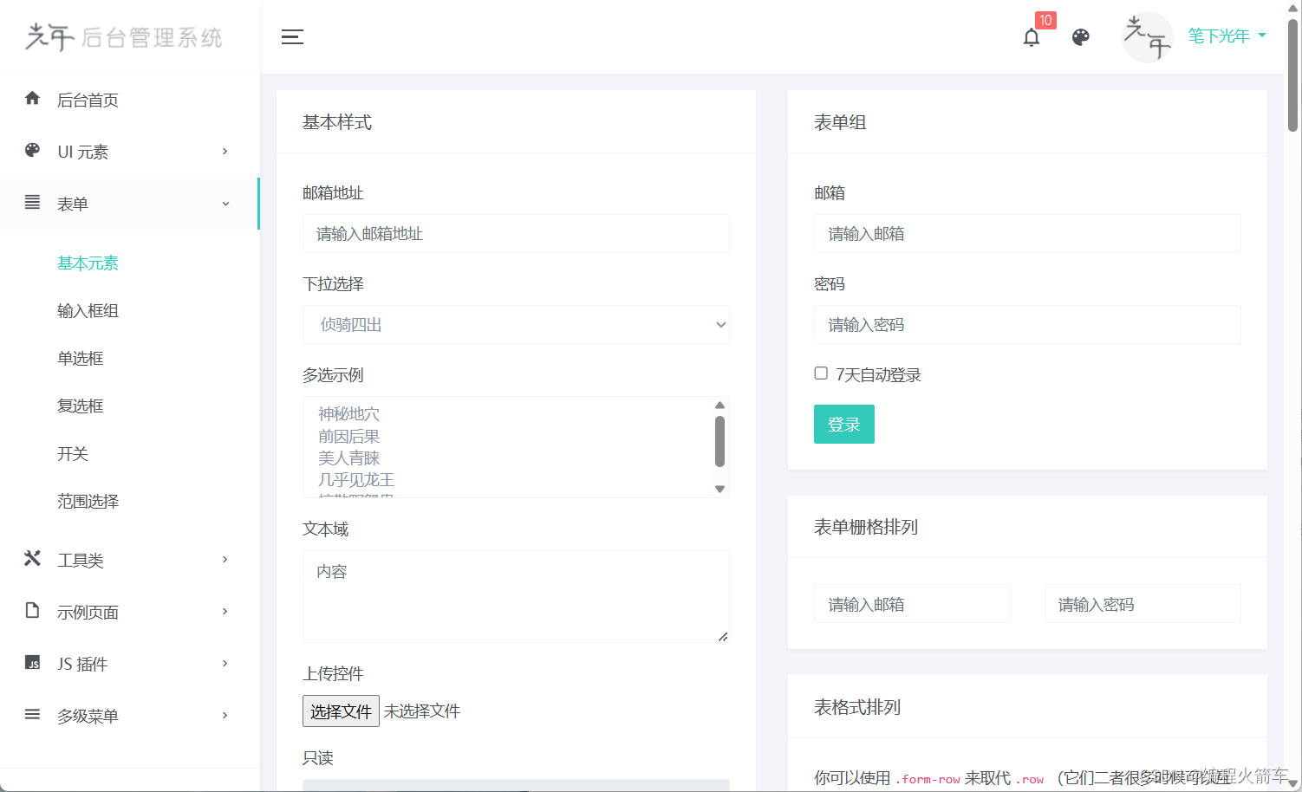Viewport: 1302px width, 792px height.
Task: Select 几乎见龙王 in the multi-select list
Action: (355, 479)
